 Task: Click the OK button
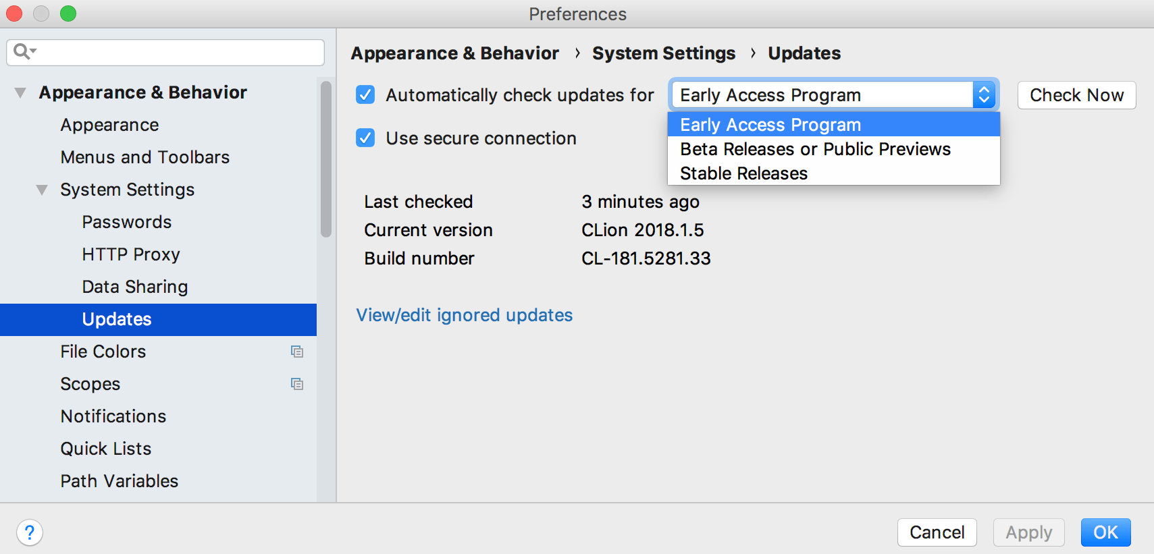[x=1105, y=532]
